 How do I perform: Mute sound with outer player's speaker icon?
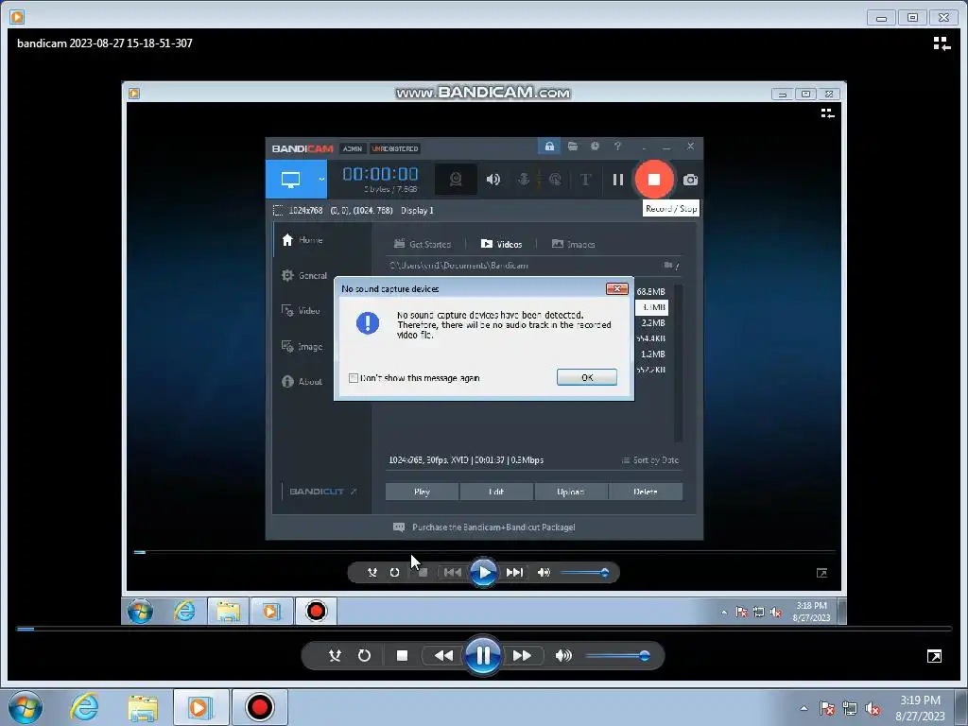pos(563,655)
